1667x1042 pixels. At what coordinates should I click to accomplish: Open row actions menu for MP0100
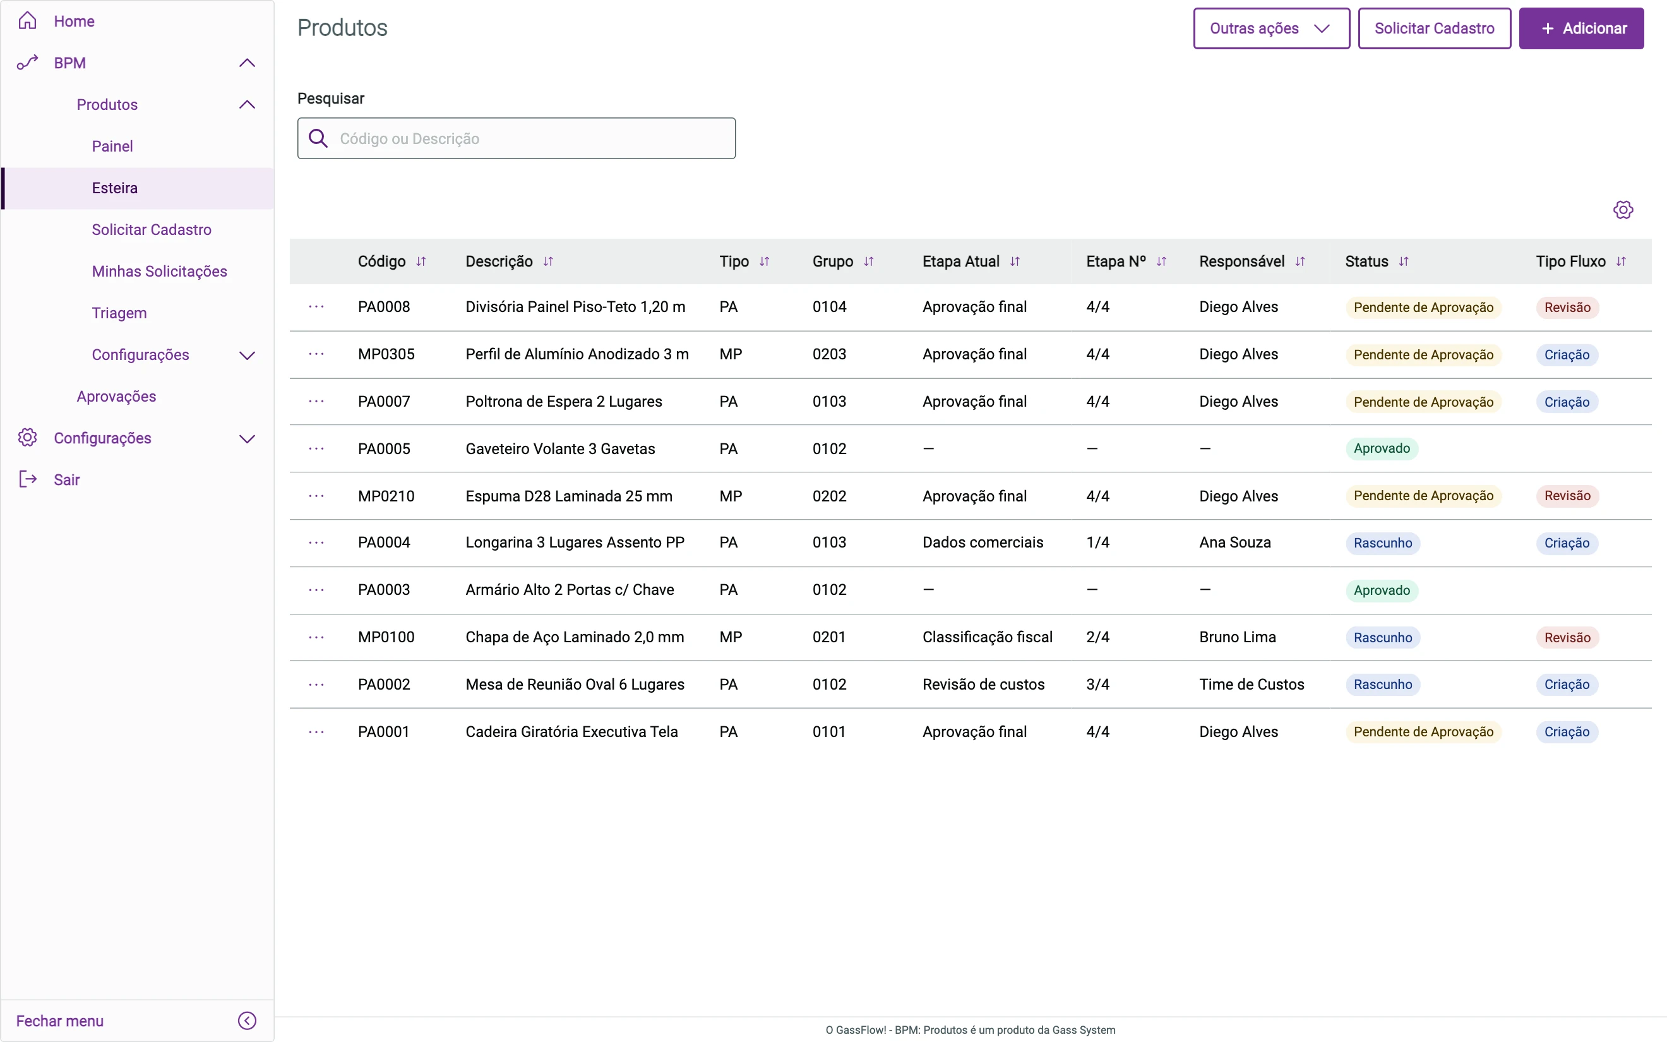316,637
